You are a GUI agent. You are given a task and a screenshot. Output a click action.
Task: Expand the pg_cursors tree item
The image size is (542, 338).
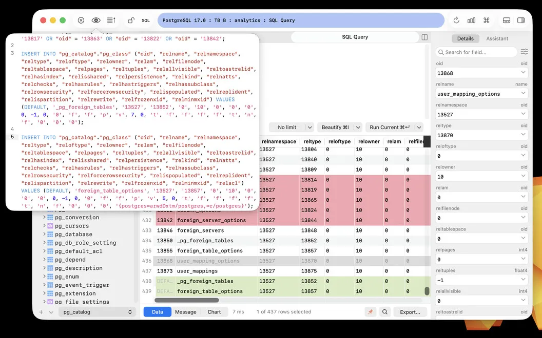[x=44, y=225]
